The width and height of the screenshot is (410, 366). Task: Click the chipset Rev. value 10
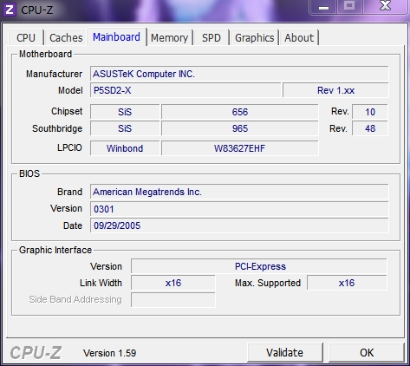pos(370,112)
